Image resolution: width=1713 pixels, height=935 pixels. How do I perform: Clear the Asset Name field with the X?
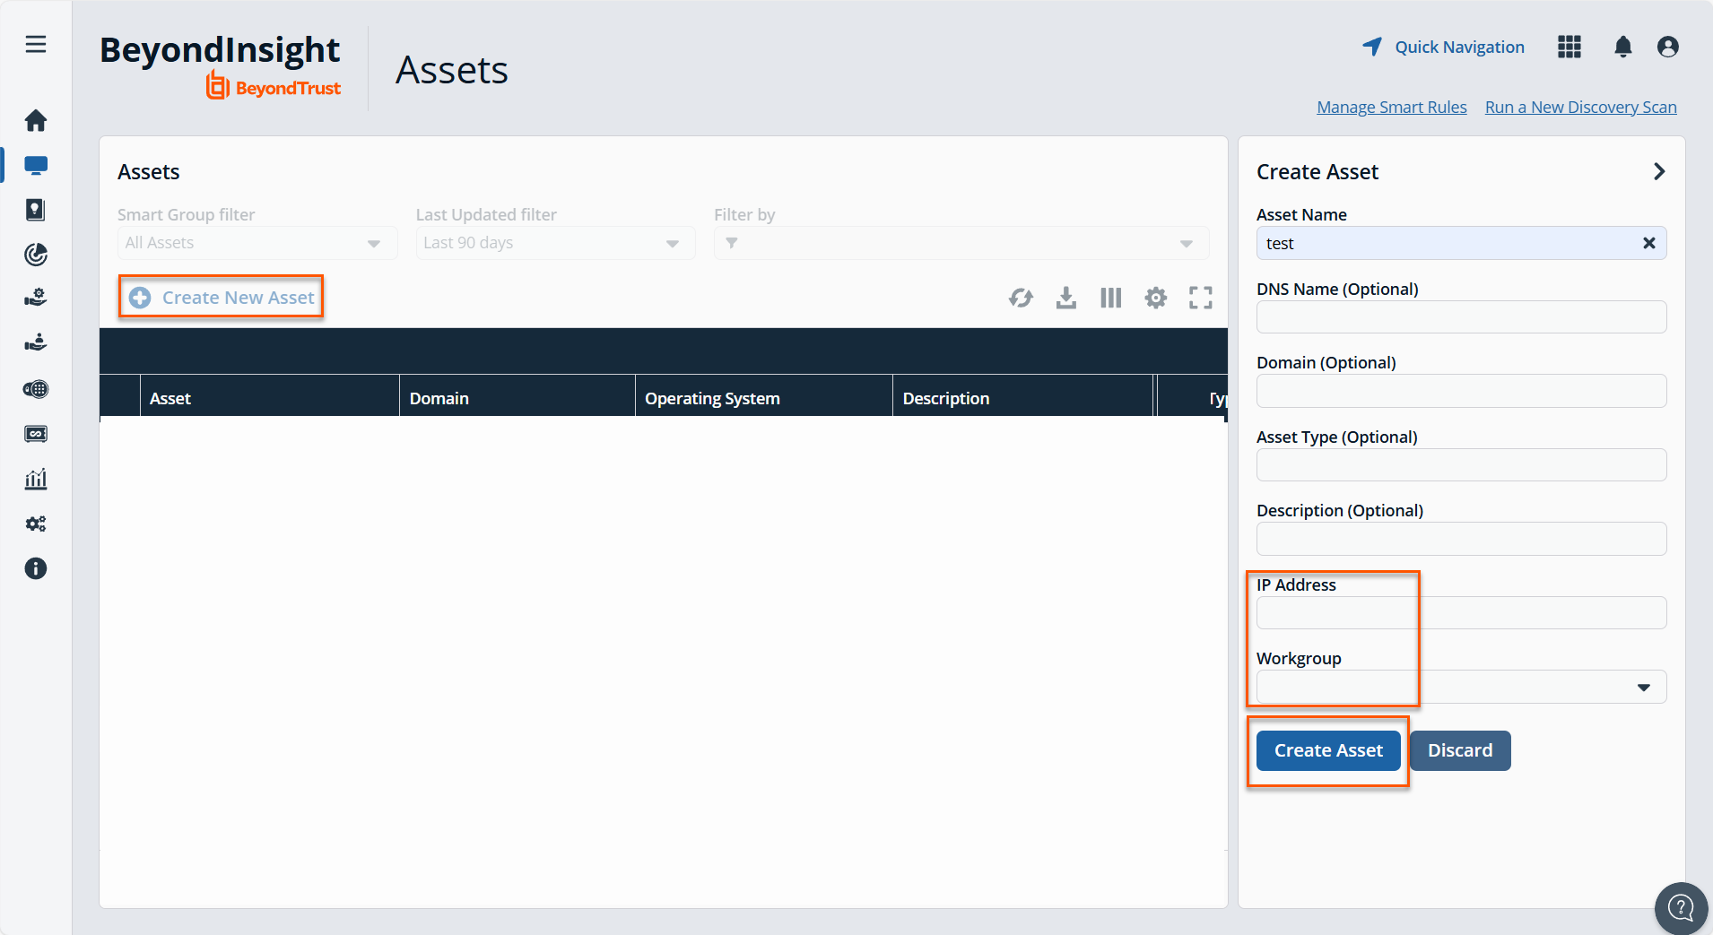tap(1648, 243)
